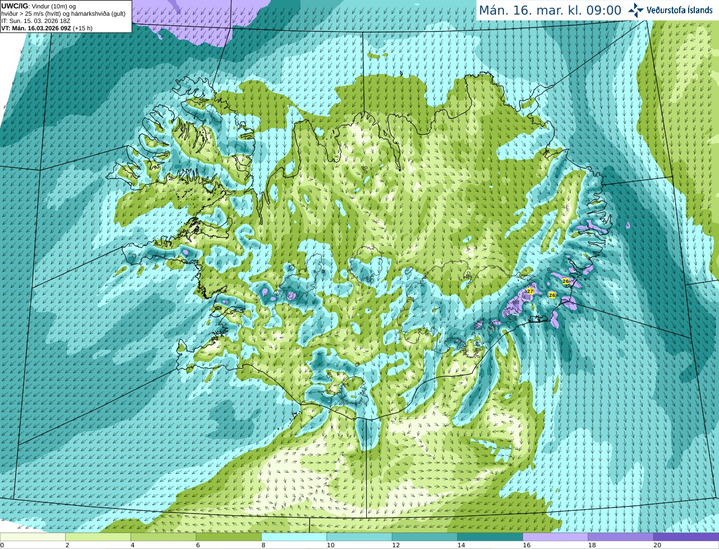Click the IT: Sun. 15. 03. 2026 18Z line
Image resolution: width=719 pixels, height=549 pixels.
pos(35,21)
